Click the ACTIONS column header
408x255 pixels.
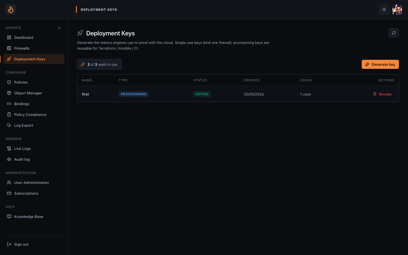(386, 80)
